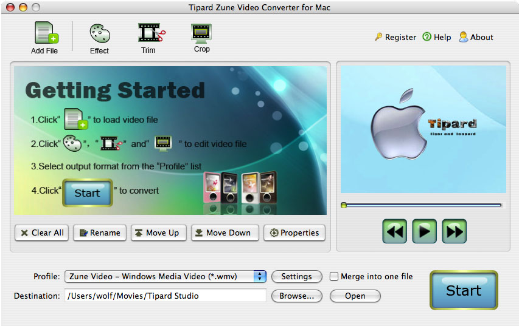Image resolution: width=519 pixels, height=326 pixels.
Task: Open the Register key link
Action: 395,37
